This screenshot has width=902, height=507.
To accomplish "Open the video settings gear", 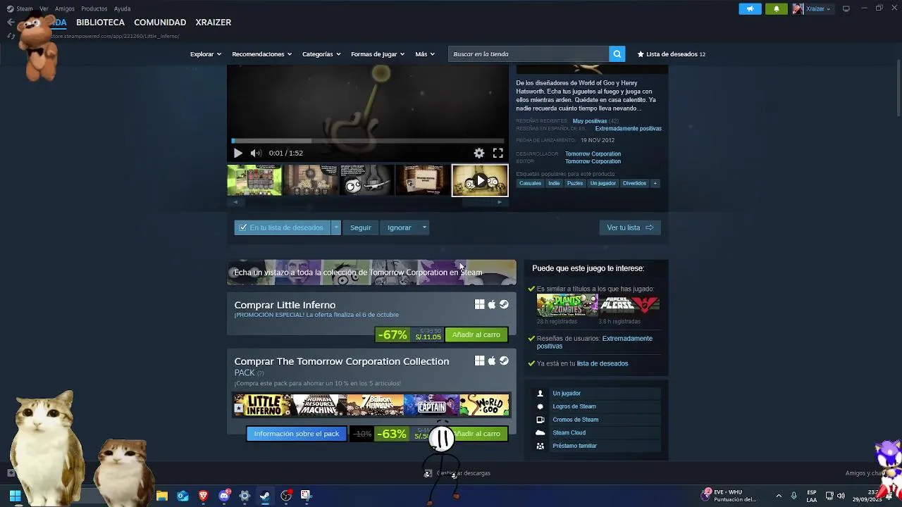I will [479, 153].
